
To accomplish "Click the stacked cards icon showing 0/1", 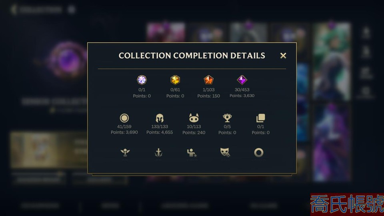I will (260, 118).
